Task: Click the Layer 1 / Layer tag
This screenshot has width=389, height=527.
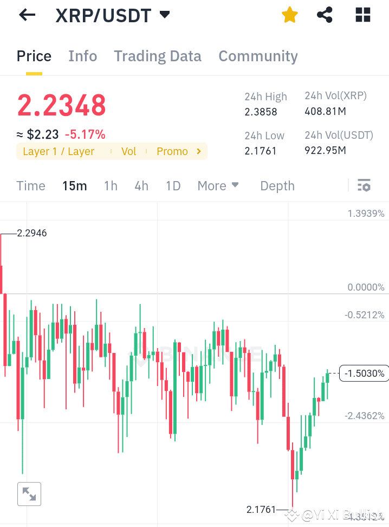Action: [58, 151]
